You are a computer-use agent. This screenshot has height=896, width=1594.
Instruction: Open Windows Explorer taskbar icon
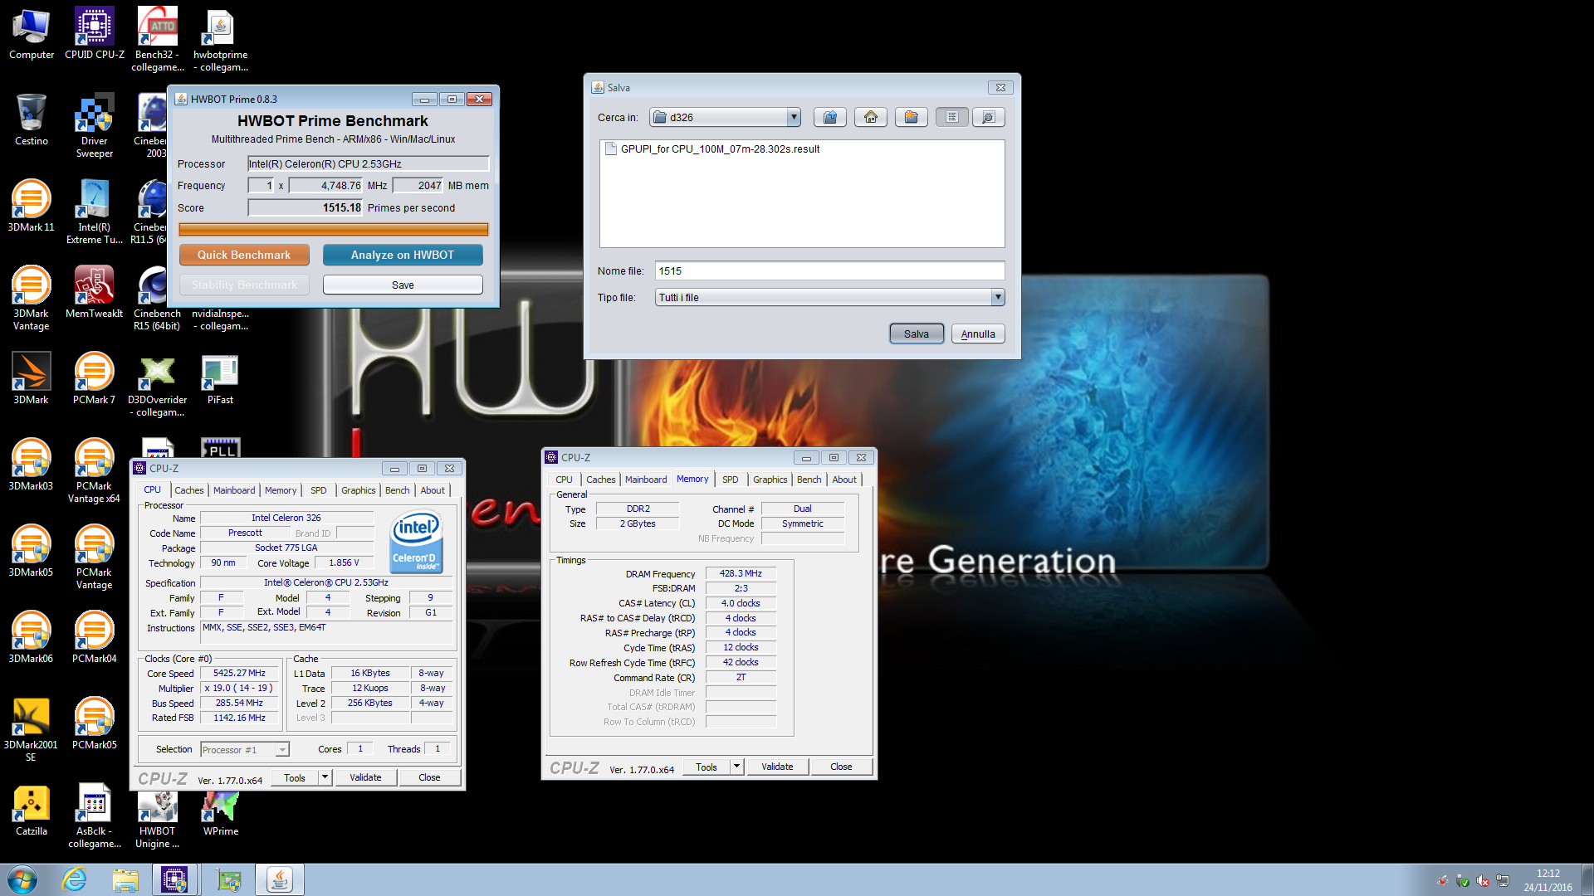tap(125, 879)
